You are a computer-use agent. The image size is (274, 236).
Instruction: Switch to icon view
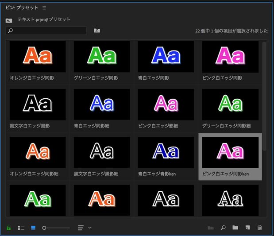[33, 228]
